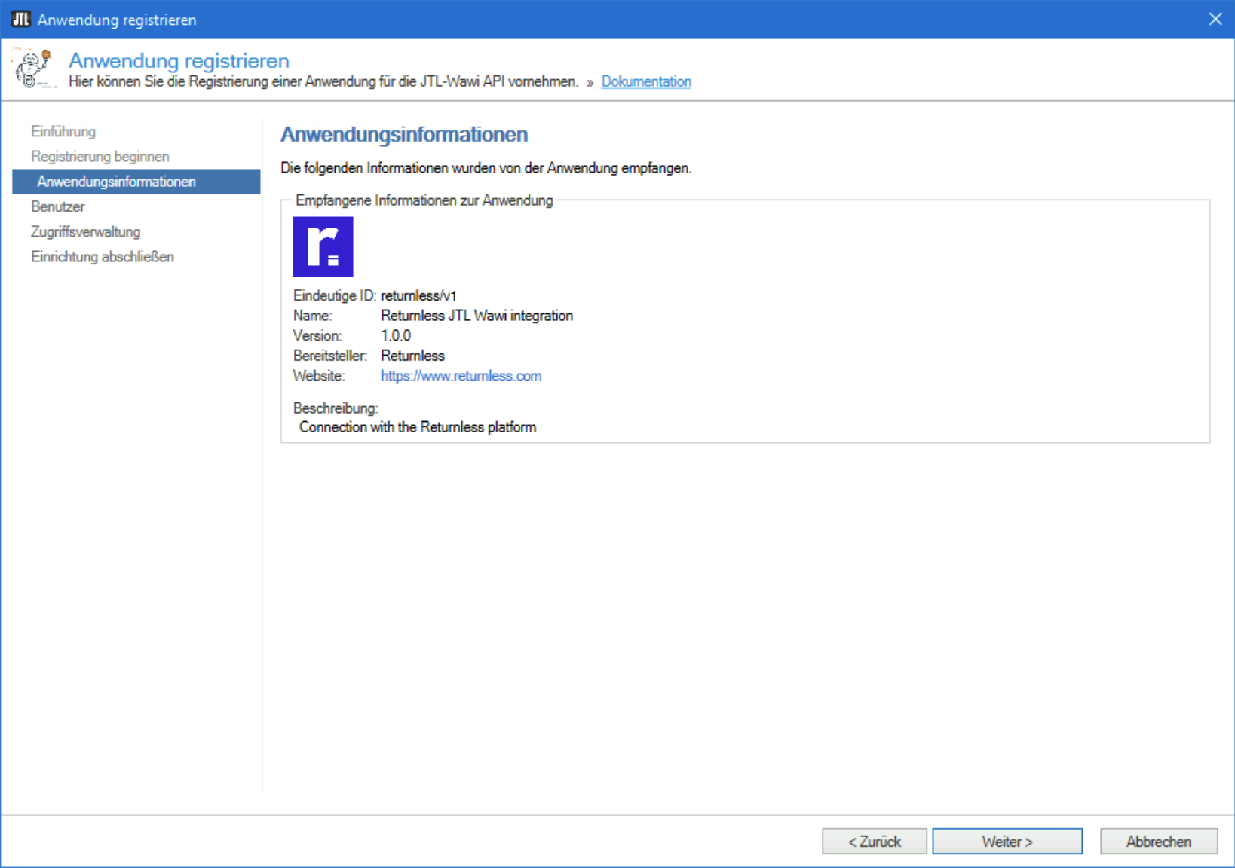
Task: Cancel registration with Abbrechen button
Action: tap(1159, 842)
